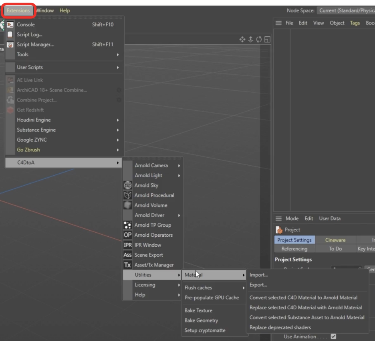
Task: Click the Script Log icon
Action: coord(10,35)
